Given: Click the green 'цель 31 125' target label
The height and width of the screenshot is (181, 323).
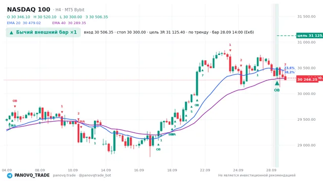Looking at the screenshot, I should click(x=309, y=36).
